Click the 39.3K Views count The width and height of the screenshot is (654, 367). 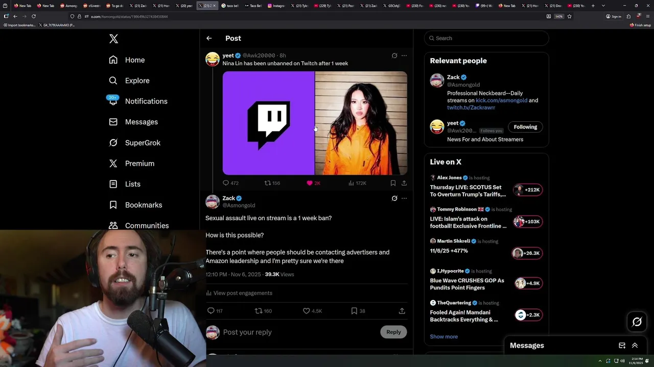pos(279,274)
